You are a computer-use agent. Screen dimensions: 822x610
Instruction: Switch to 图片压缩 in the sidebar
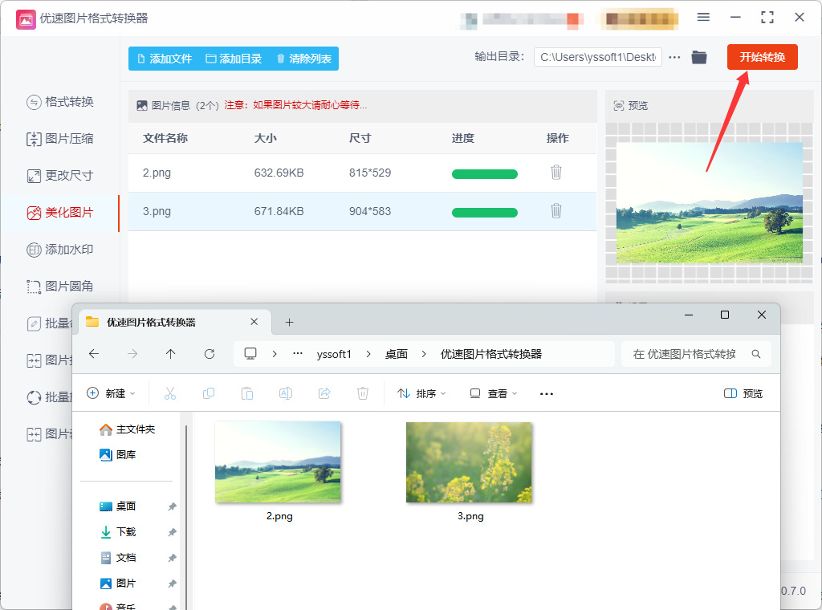tap(60, 139)
